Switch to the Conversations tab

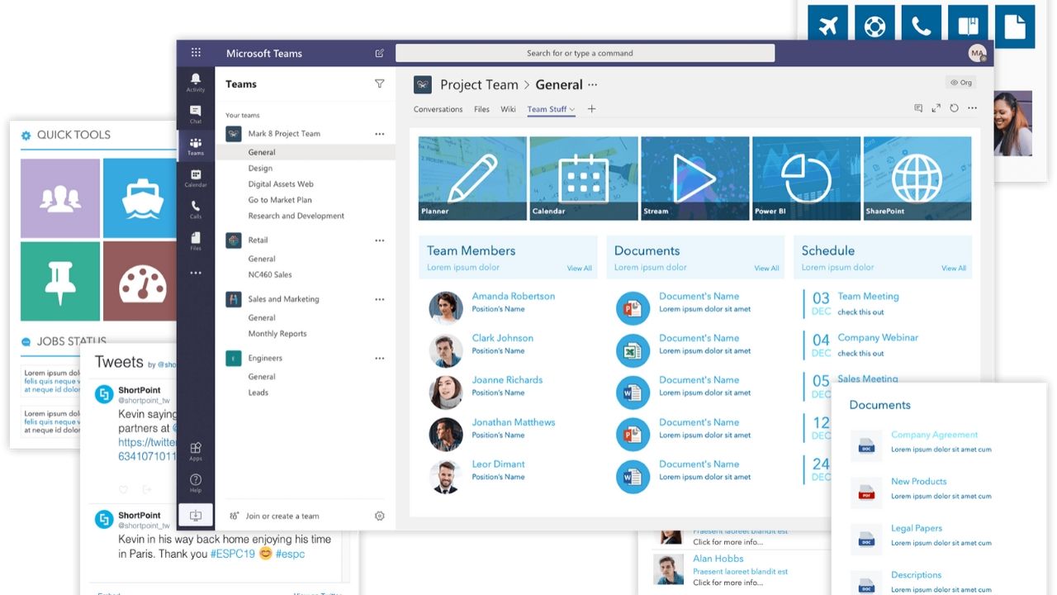click(438, 109)
